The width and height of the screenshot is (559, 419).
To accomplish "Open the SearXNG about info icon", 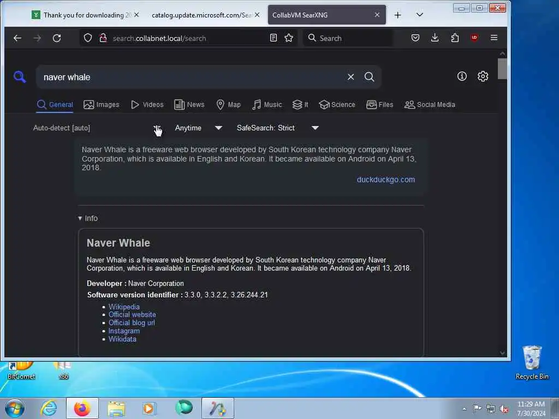I will coord(462,76).
